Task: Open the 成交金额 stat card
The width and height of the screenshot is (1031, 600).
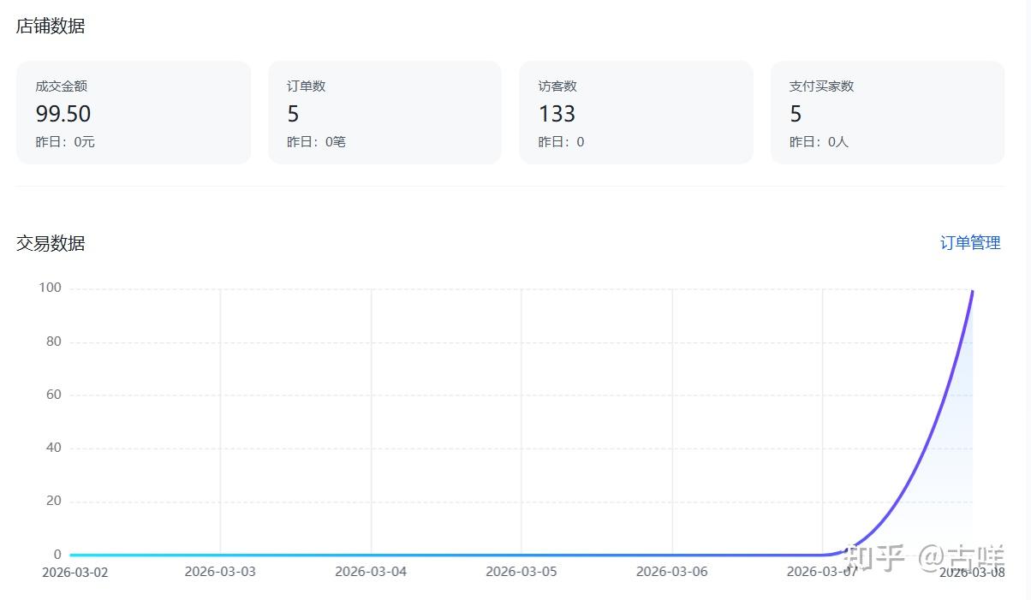Action: pyautogui.click(x=134, y=112)
